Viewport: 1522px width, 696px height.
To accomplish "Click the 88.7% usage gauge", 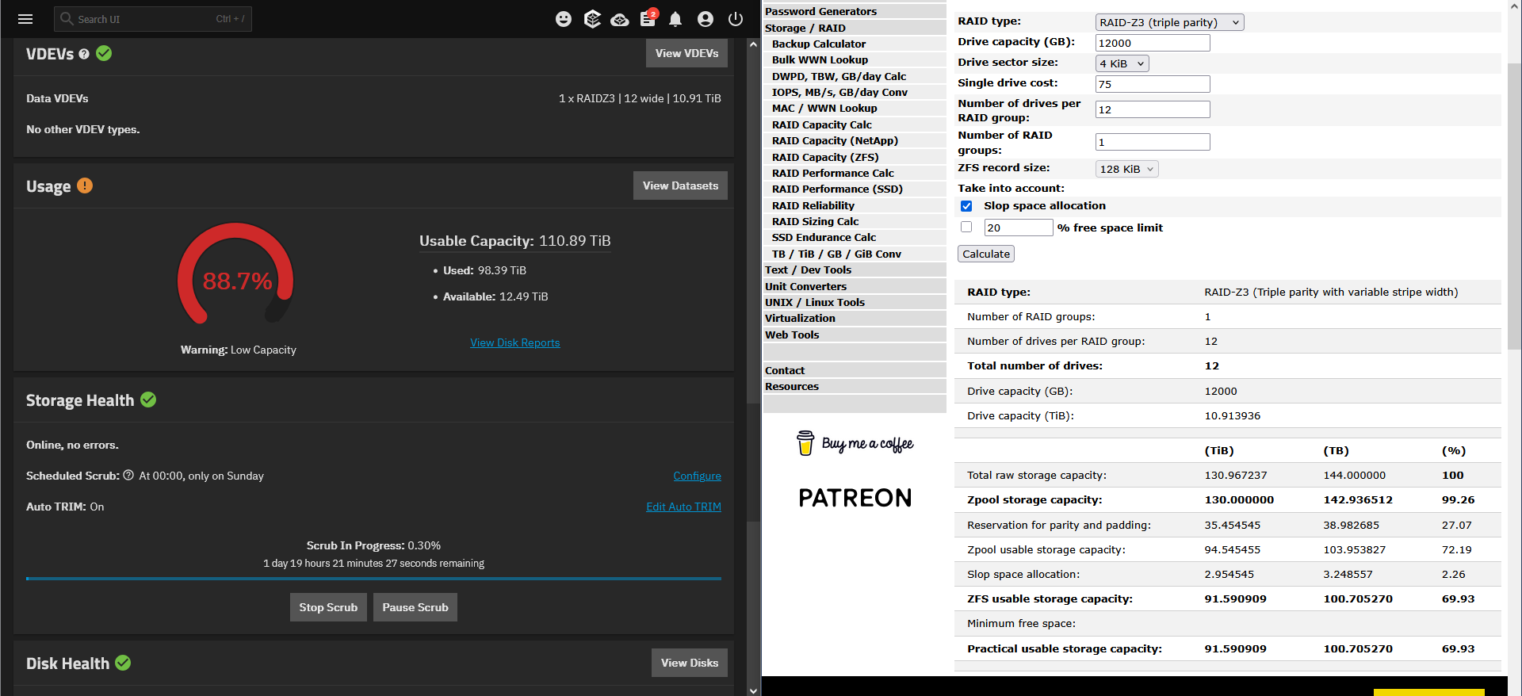I will (235, 274).
